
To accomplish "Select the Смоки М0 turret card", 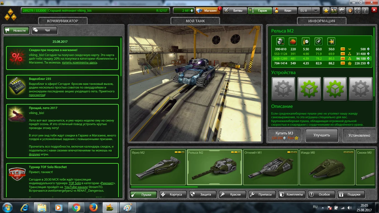I will coord(366,167).
